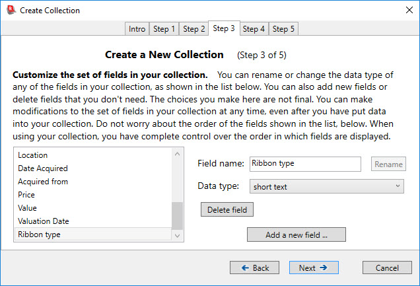Open the Step 1 tab
This screenshot has width=420, height=286.
[x=164, y=29]
